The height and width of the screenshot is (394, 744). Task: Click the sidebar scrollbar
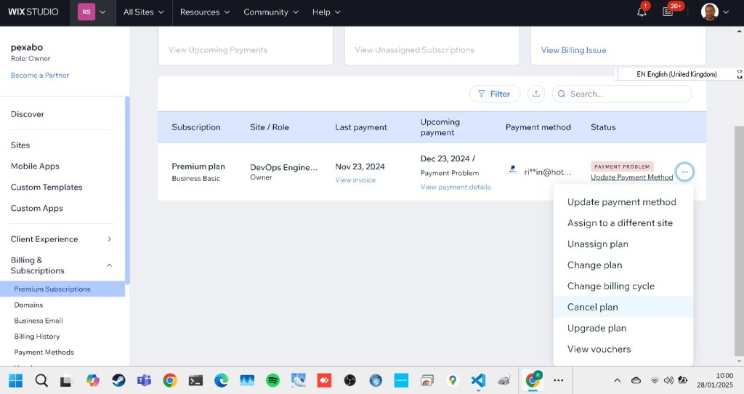click(x=127, y=190)
